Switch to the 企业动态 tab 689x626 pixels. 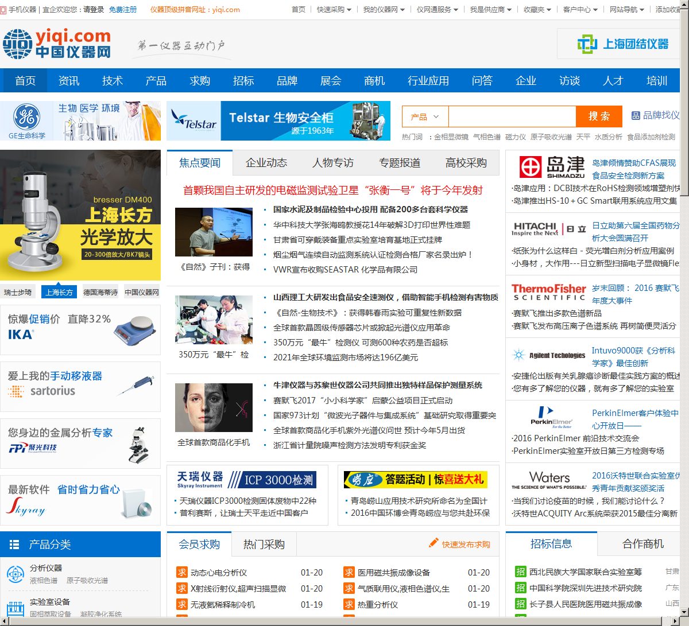(x=266, y=163)
